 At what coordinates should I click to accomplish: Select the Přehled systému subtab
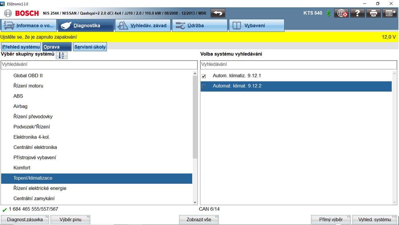[21, 47]
